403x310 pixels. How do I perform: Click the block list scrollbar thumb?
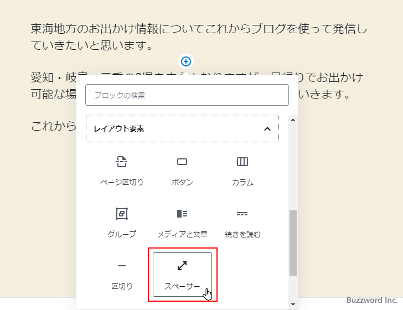coord(293,243)
